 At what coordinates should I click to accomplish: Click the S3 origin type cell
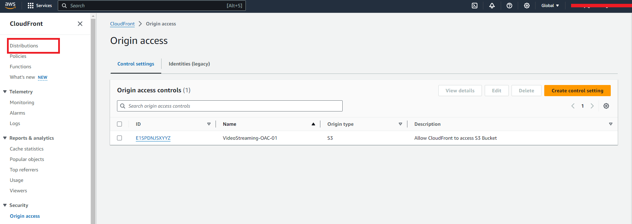click(330, 138)
